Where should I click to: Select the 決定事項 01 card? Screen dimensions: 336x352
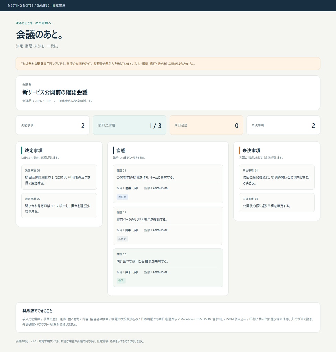click(x=59, y=177)
